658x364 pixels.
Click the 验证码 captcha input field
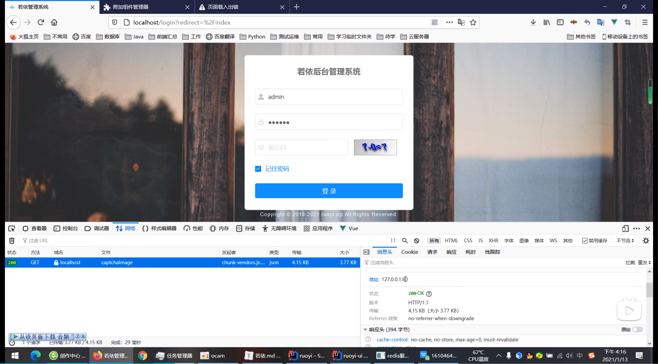302,147
